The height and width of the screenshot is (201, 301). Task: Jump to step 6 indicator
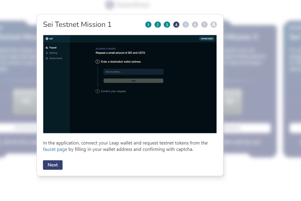tap(195, 25)
